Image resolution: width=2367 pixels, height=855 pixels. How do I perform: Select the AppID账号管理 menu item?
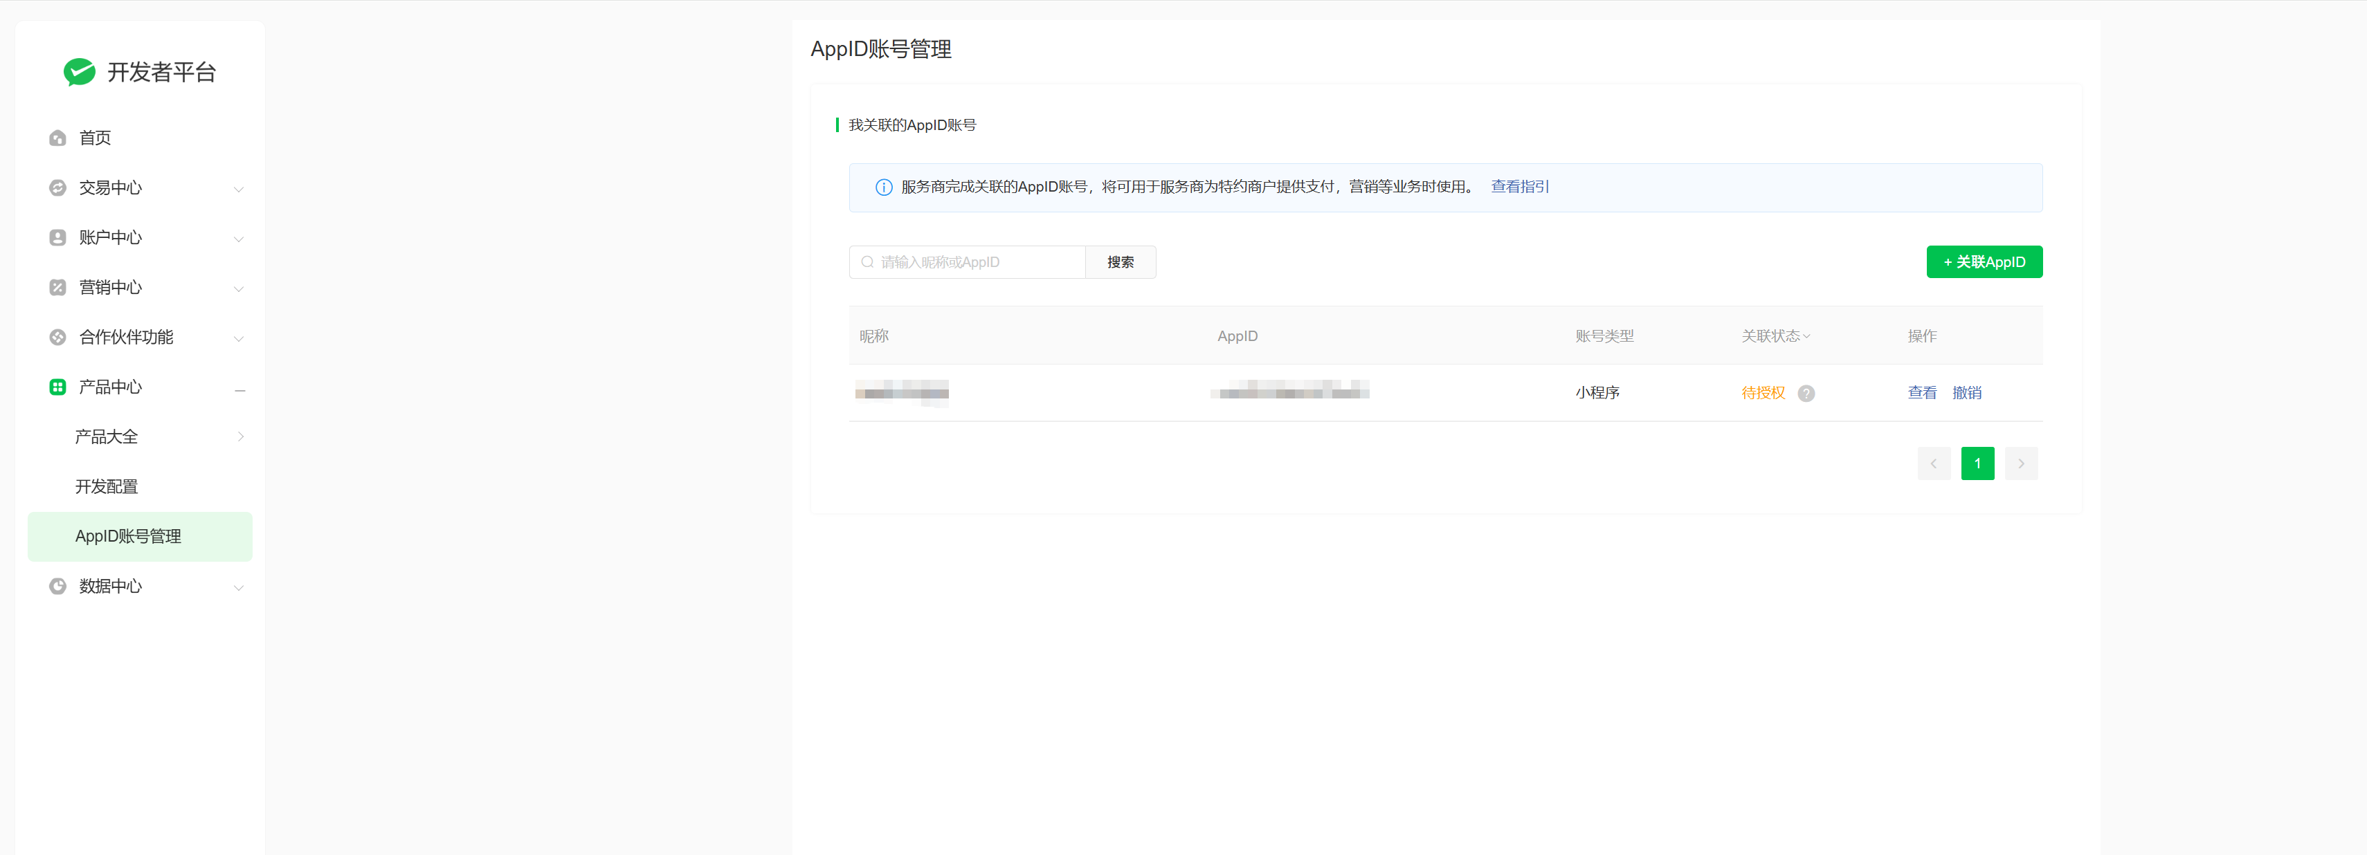(x=128, y=536)
